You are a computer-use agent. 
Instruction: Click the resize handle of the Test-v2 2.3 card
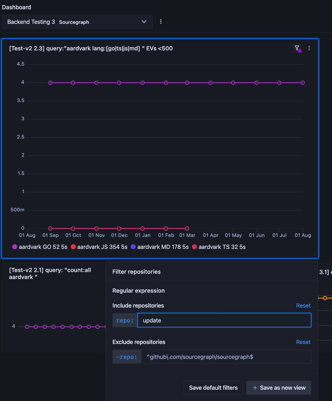click(x=315, y=255)
